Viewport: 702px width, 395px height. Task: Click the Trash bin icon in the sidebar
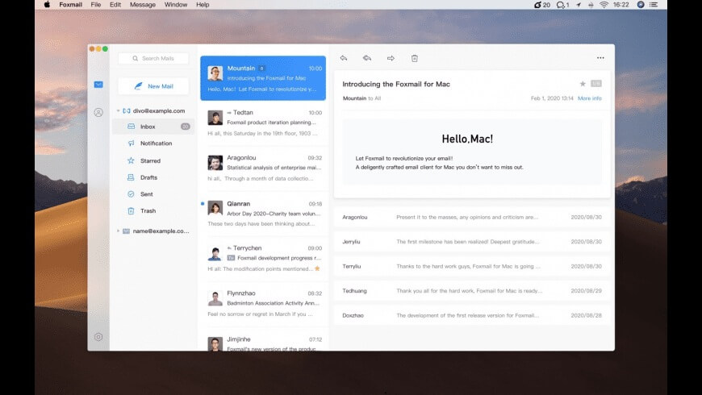pyautogui.click(x=132, y=210)
